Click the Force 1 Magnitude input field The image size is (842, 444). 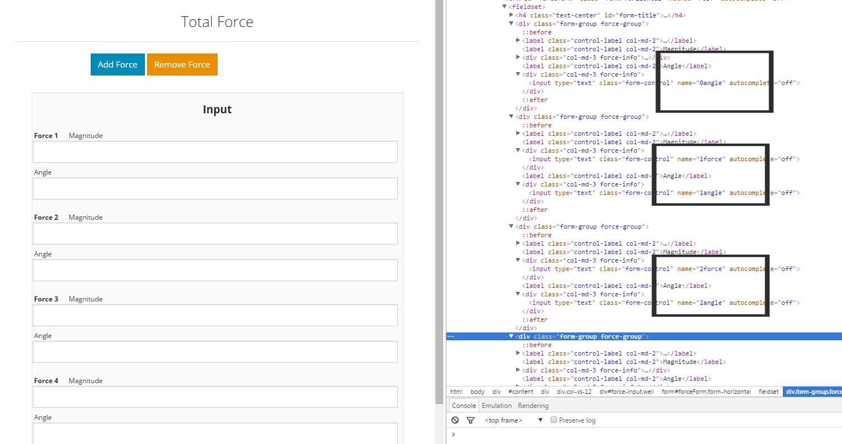(x=215, y=152)
